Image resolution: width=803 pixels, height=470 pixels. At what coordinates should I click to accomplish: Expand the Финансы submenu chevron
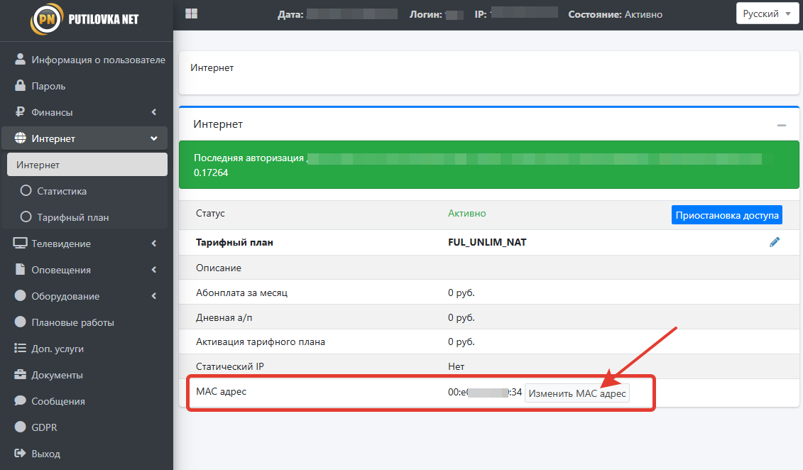click(x=153, y=111)
